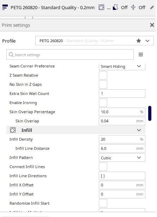Click the Infill section header label
The height and width of the screenshot is (217, 157).
pyautogui.click(x=27, y=130)
